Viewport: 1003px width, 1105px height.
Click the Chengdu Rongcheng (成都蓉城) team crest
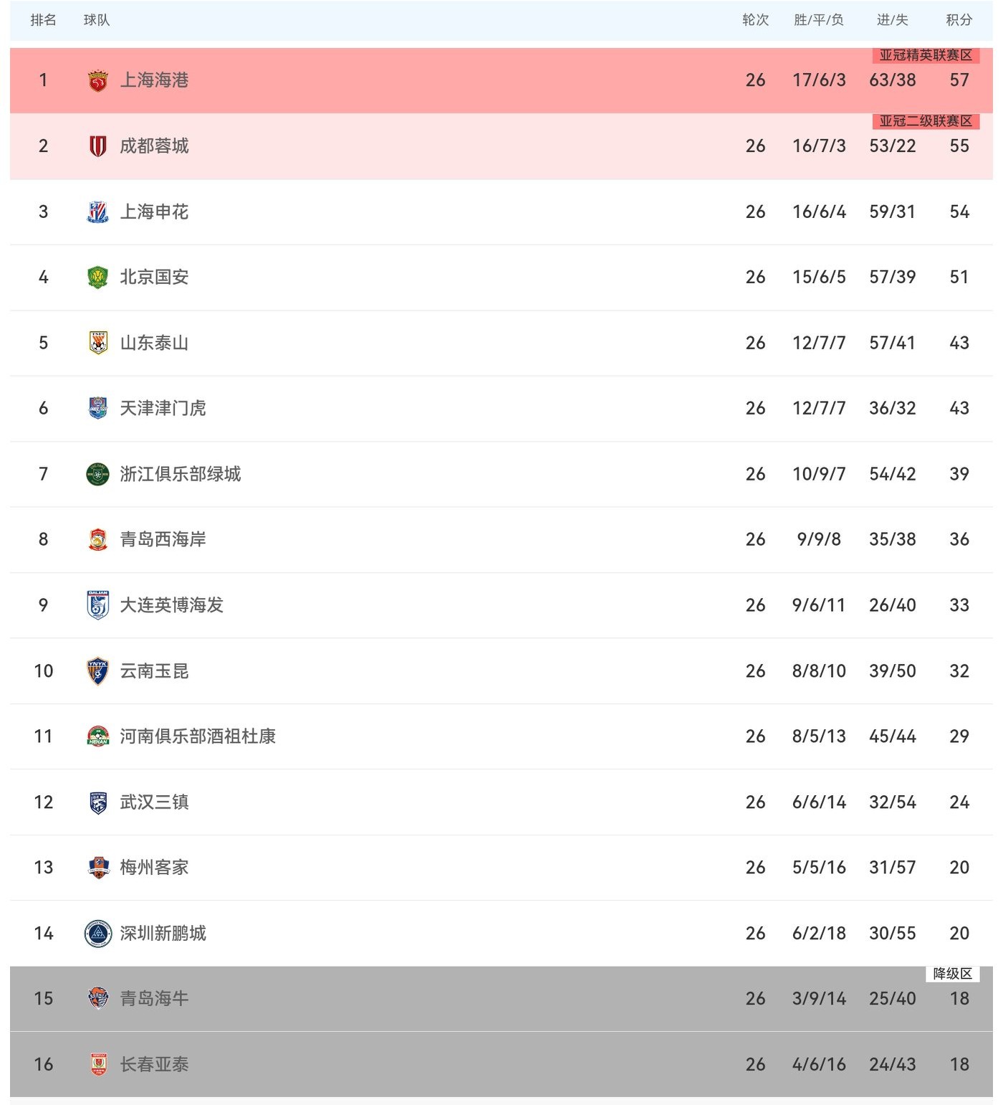97,146
